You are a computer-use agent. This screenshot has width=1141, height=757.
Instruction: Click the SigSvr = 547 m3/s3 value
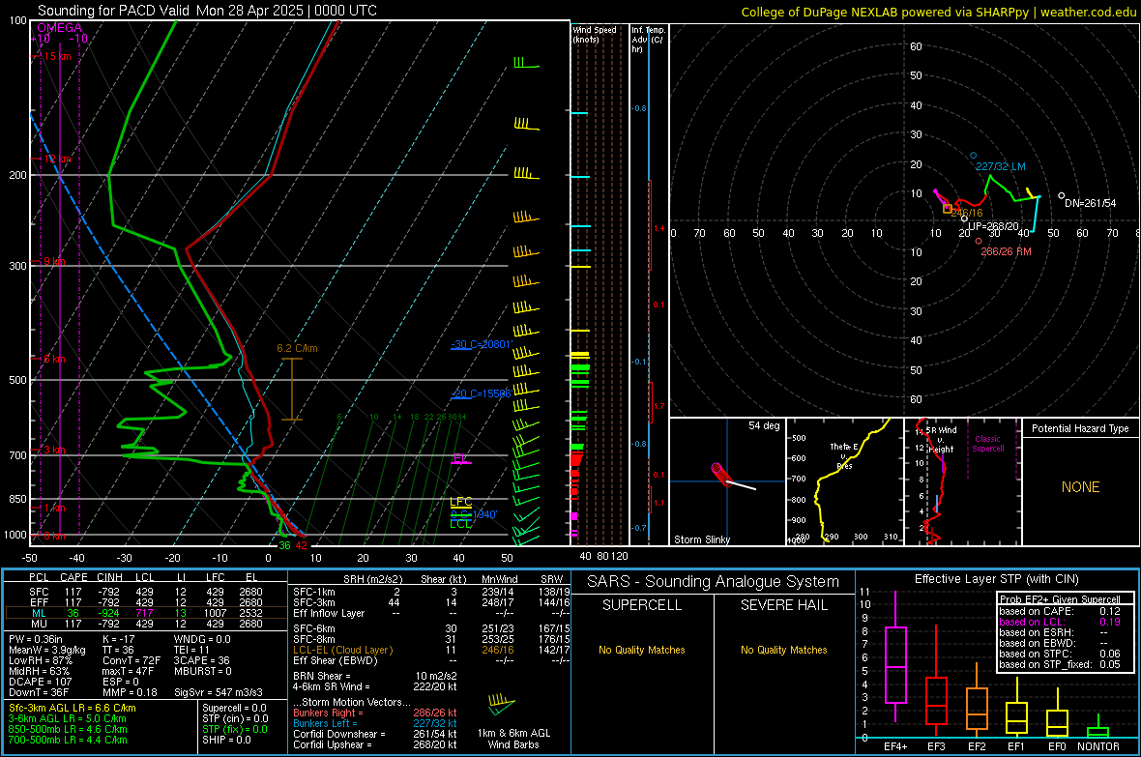pos(219,692)
